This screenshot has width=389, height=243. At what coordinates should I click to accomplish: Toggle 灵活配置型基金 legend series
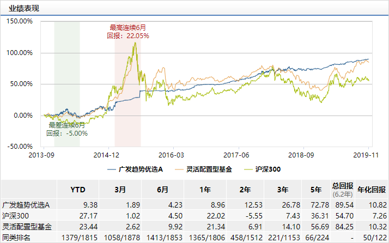coord(203,169)
